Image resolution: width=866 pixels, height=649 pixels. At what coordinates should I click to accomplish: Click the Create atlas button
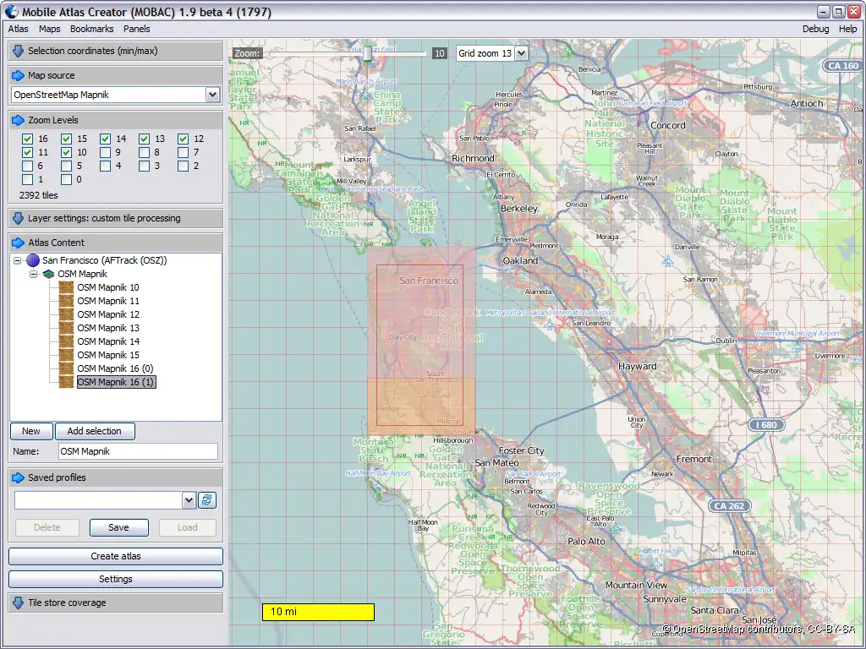(x=116, y=556)
